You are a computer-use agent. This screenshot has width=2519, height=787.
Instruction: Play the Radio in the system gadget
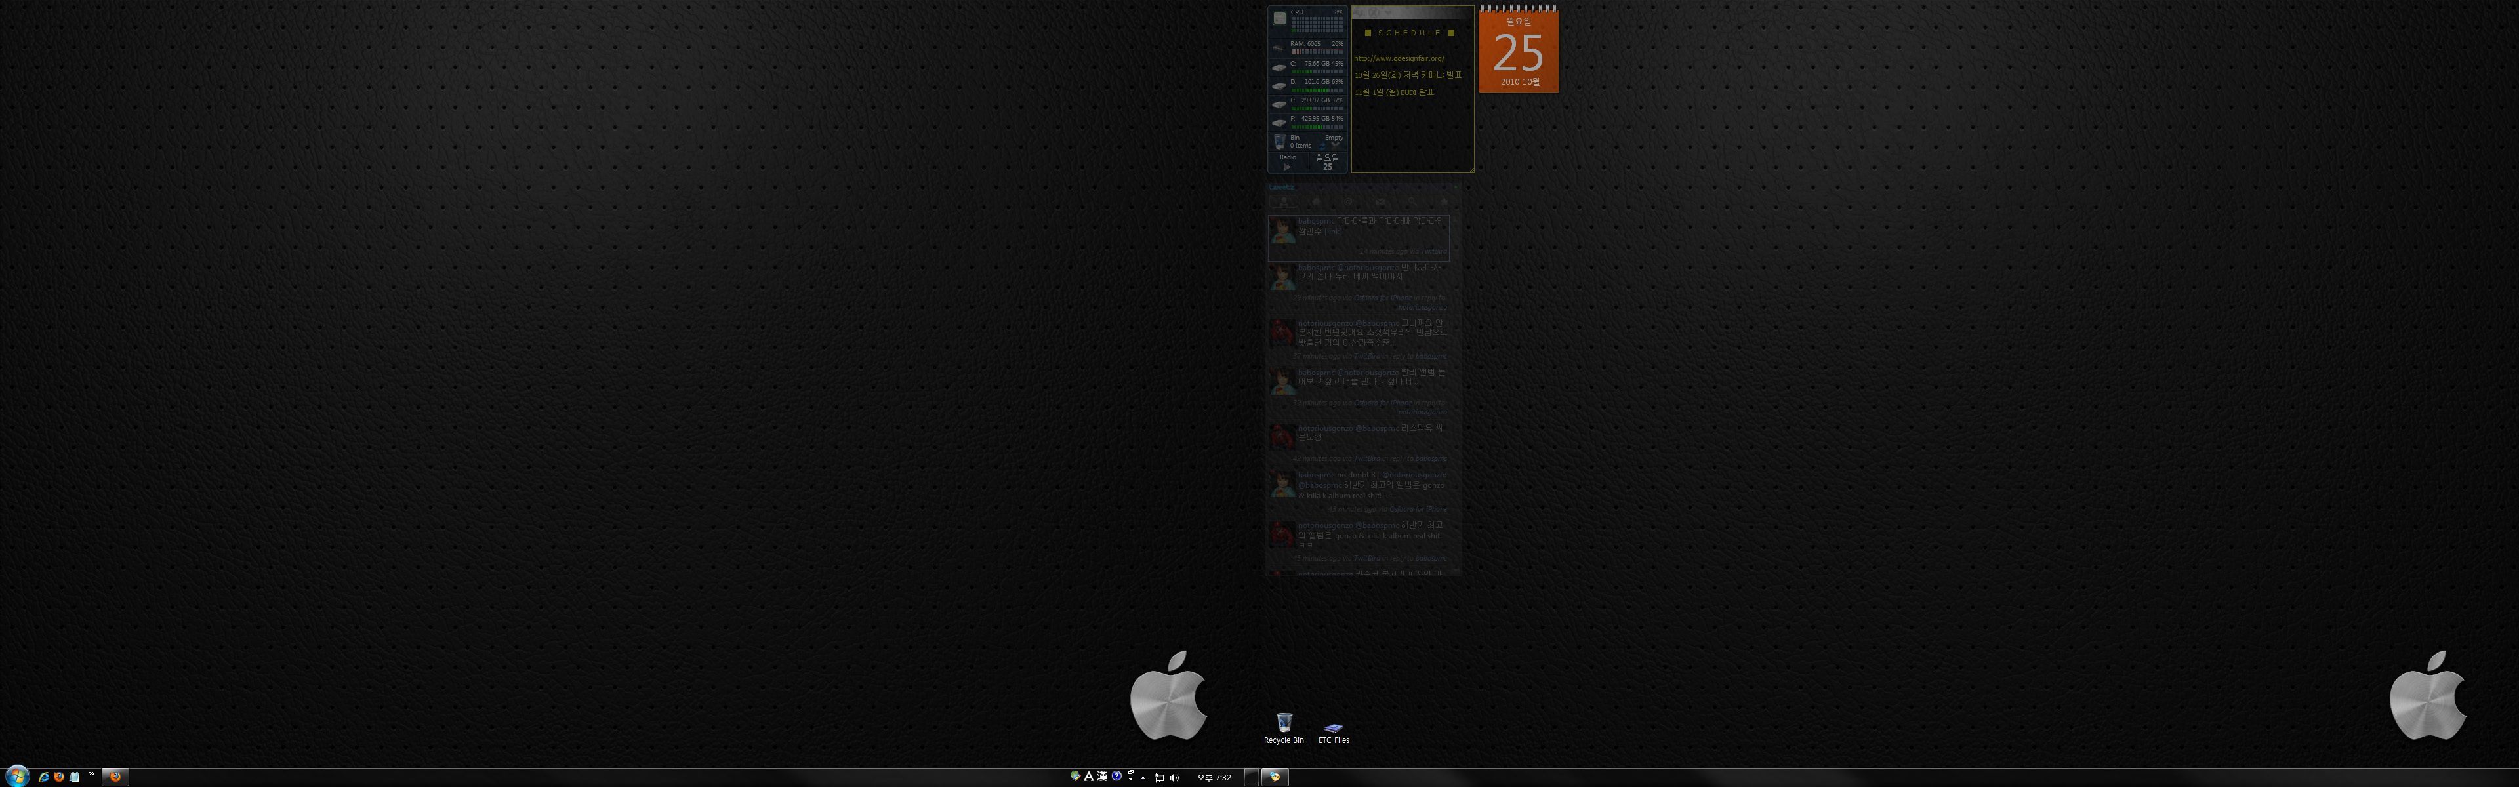[1288, 167]
